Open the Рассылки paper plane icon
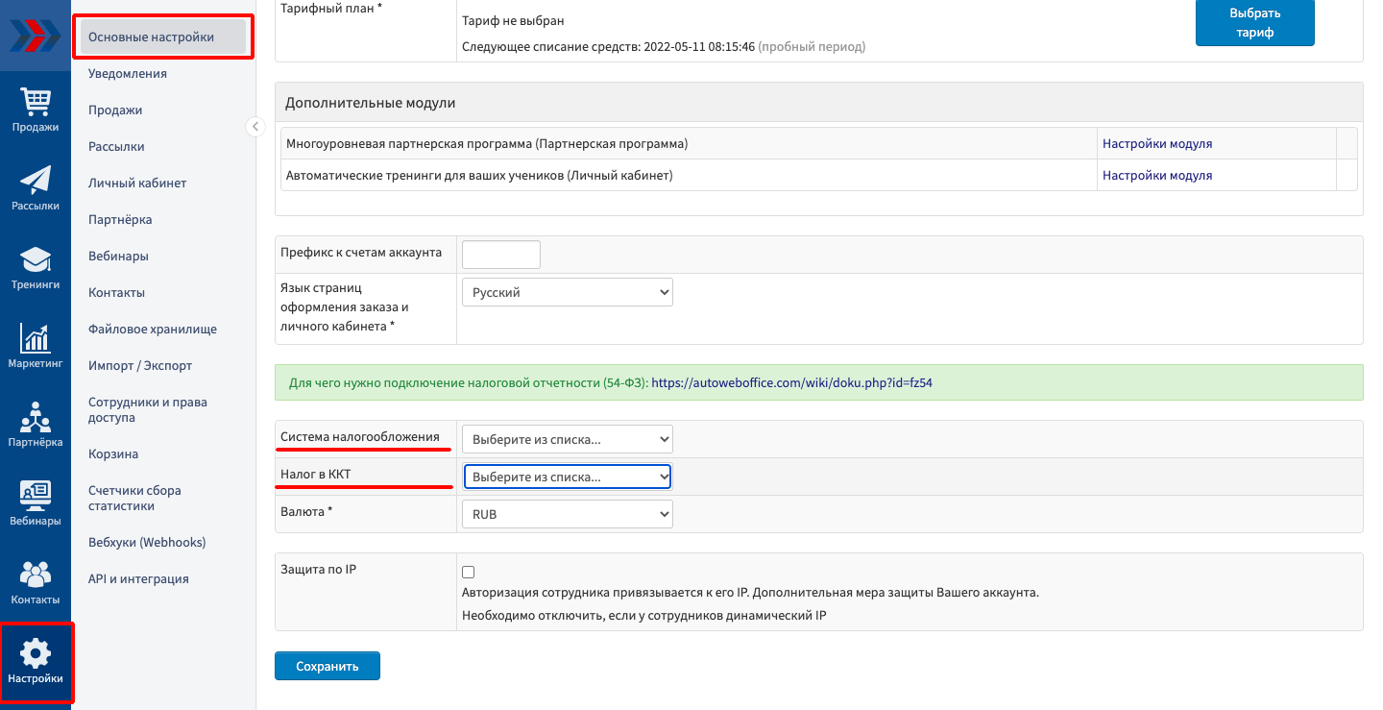The image size is (1383, 710). [36, 181]
